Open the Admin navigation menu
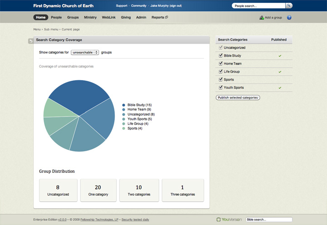 141,17
